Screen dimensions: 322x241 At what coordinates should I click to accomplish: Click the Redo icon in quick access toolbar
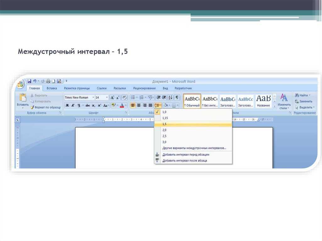coord(42,81)
